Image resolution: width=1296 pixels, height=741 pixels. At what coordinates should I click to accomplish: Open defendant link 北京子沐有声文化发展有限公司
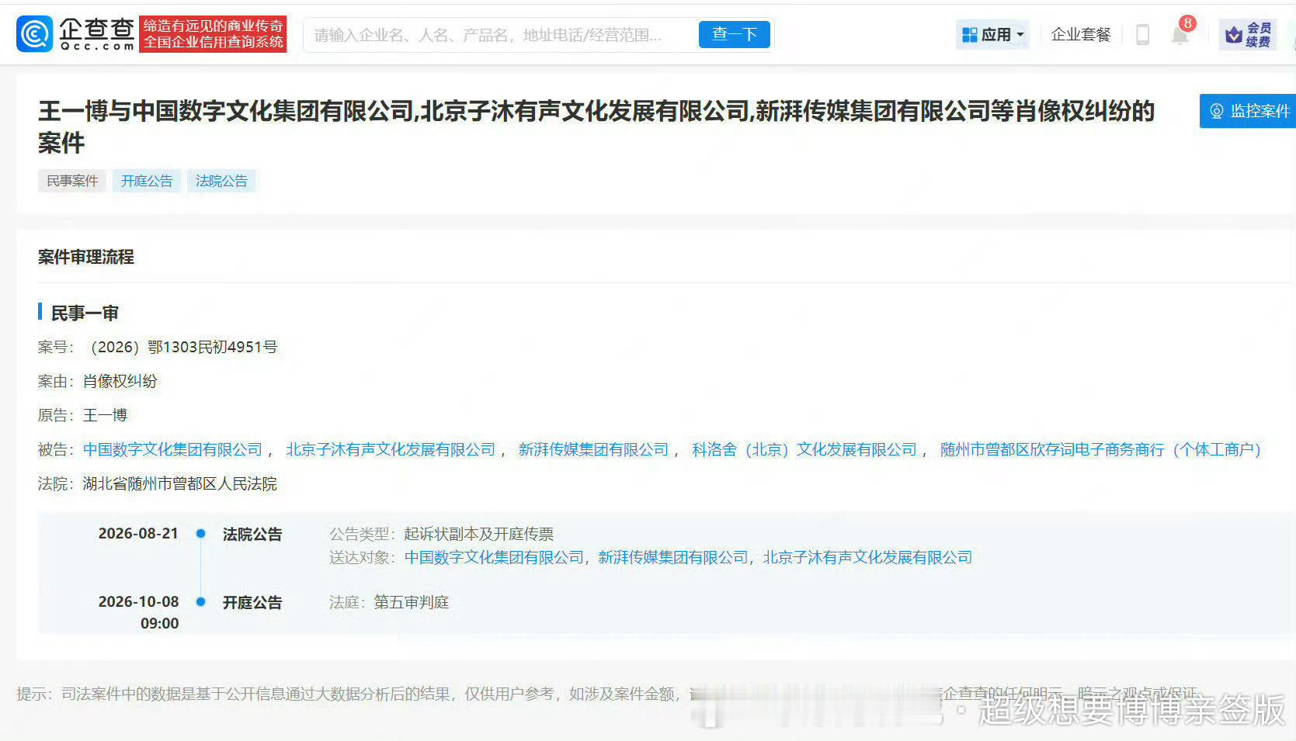[391, 449]
